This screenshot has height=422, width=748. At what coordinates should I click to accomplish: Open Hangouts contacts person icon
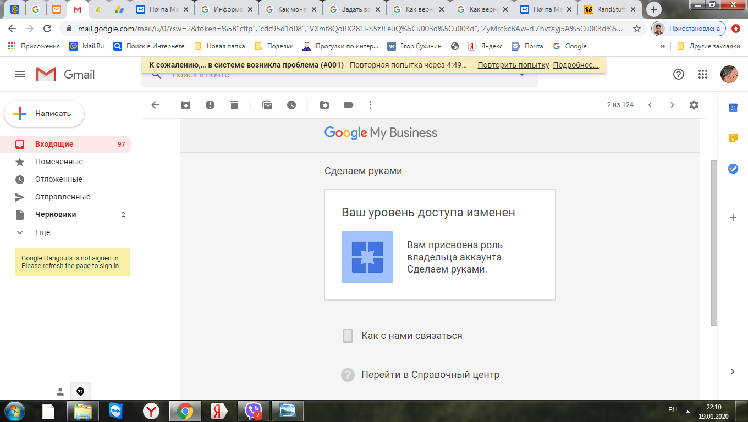(x=61, y=391)
